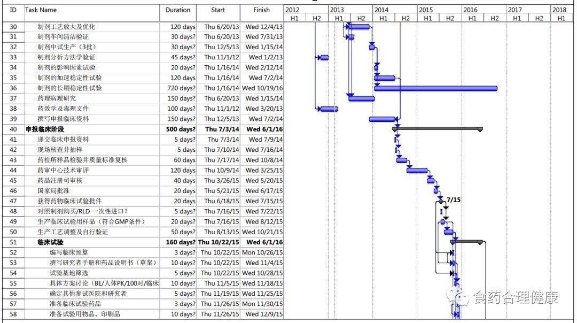Select row 40 申报临床阶段 summary task
The height and width of the screenshot is (323, 577).
[143, 129]
